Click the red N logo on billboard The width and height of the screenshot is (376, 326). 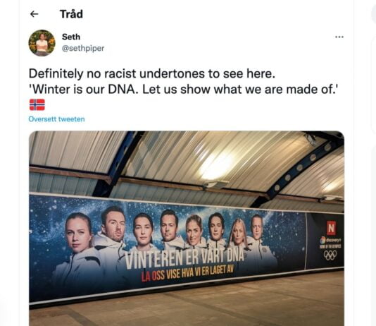coord(331,228)
